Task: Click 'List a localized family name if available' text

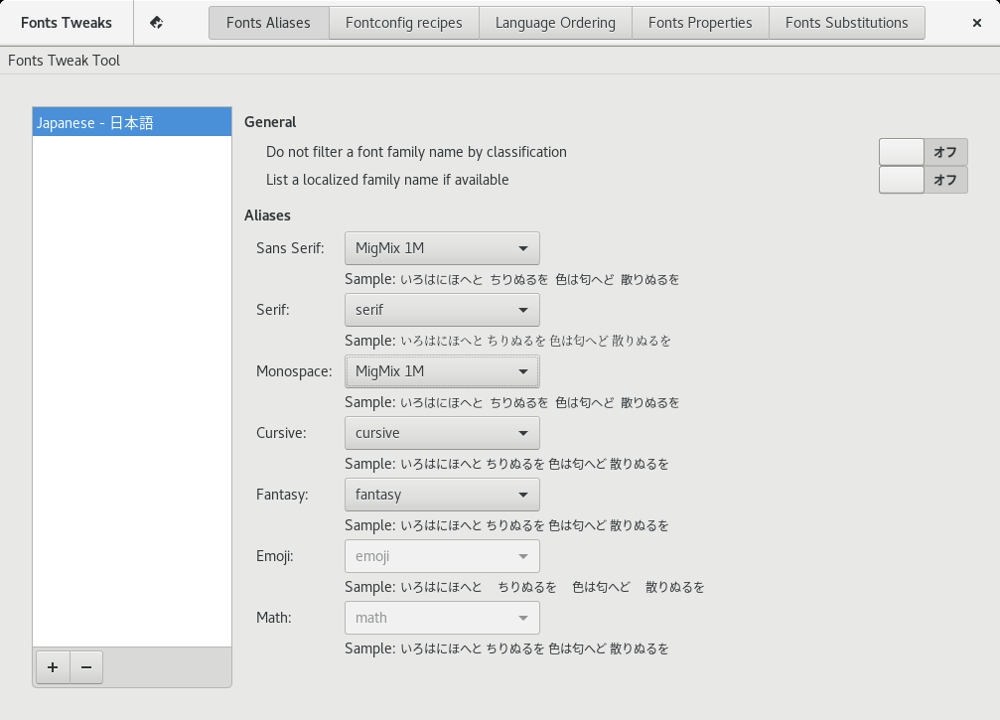Action: tap(387, 180)
